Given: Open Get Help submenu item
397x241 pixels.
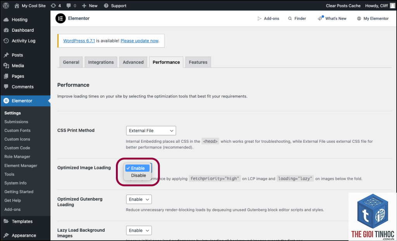Looking at the screenshot, I should tap(13, 200).
